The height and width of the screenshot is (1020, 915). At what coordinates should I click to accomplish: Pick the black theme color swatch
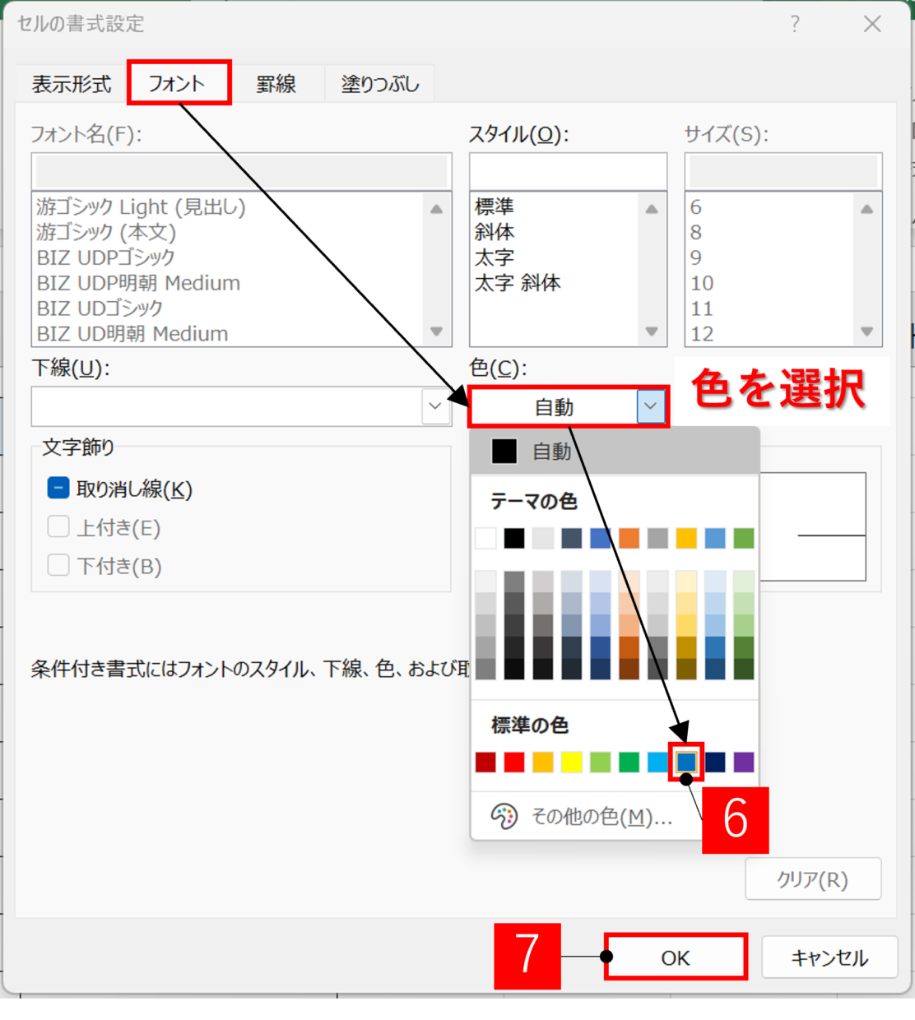point(514,538)
